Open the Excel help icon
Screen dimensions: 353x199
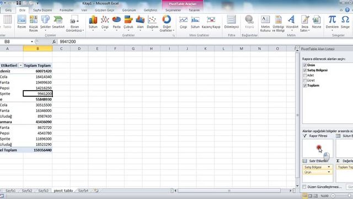[347, 10]
